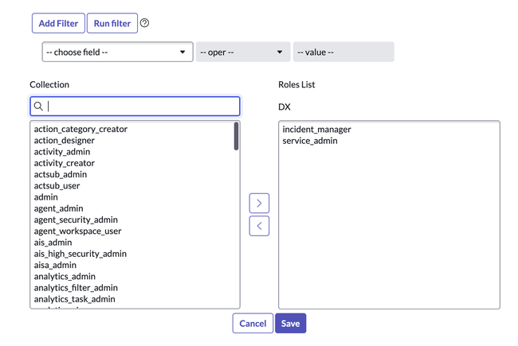Click the remove left arrow button
This screenshot has width=518, height=346.
[x=259, y=226]
